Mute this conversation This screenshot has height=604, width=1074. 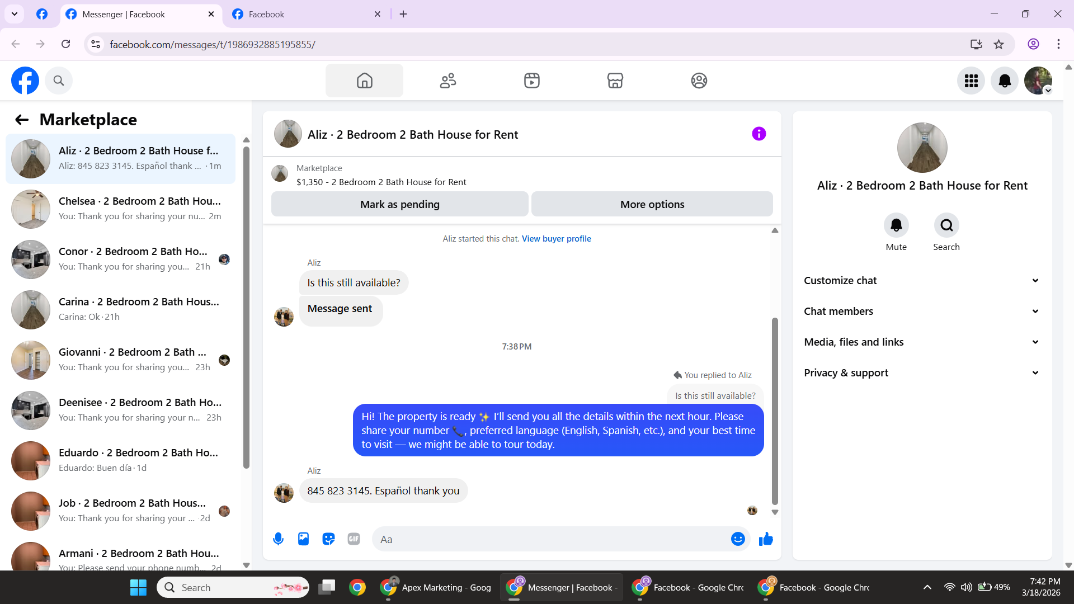[896, 225]
